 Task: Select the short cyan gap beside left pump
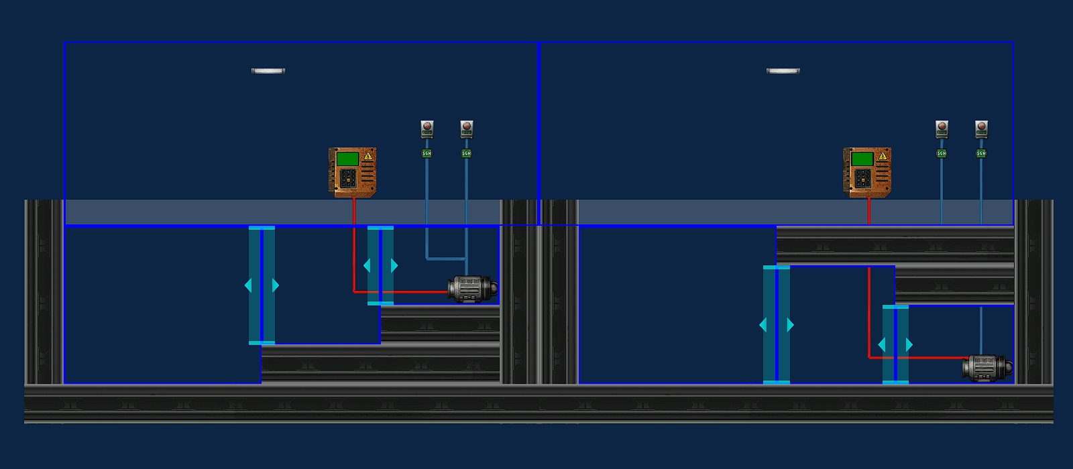point(380,265)
